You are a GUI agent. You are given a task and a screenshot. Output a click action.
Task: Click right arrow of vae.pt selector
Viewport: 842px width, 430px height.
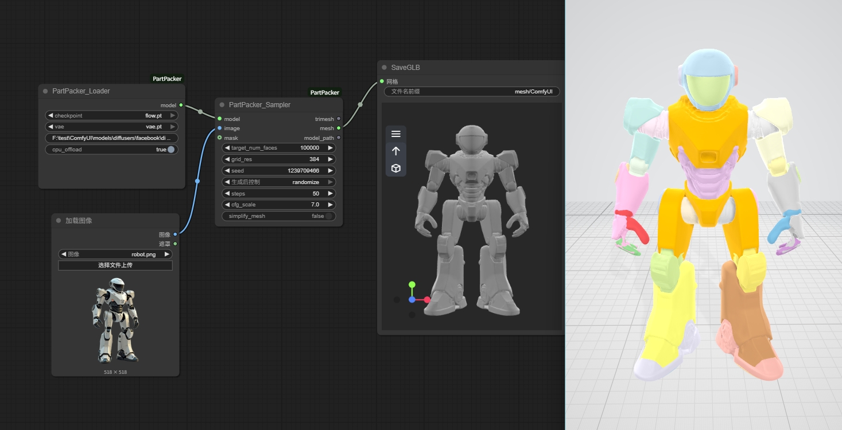[173, 127]
